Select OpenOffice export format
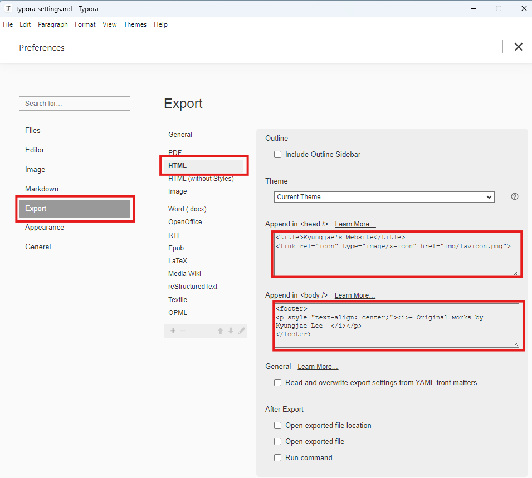Screen dimensions: 532x478 tap(185, 222)
